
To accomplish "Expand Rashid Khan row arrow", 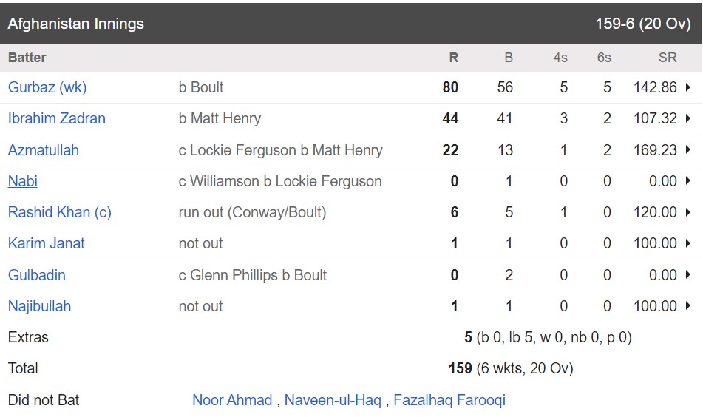I will coord(687,212).
